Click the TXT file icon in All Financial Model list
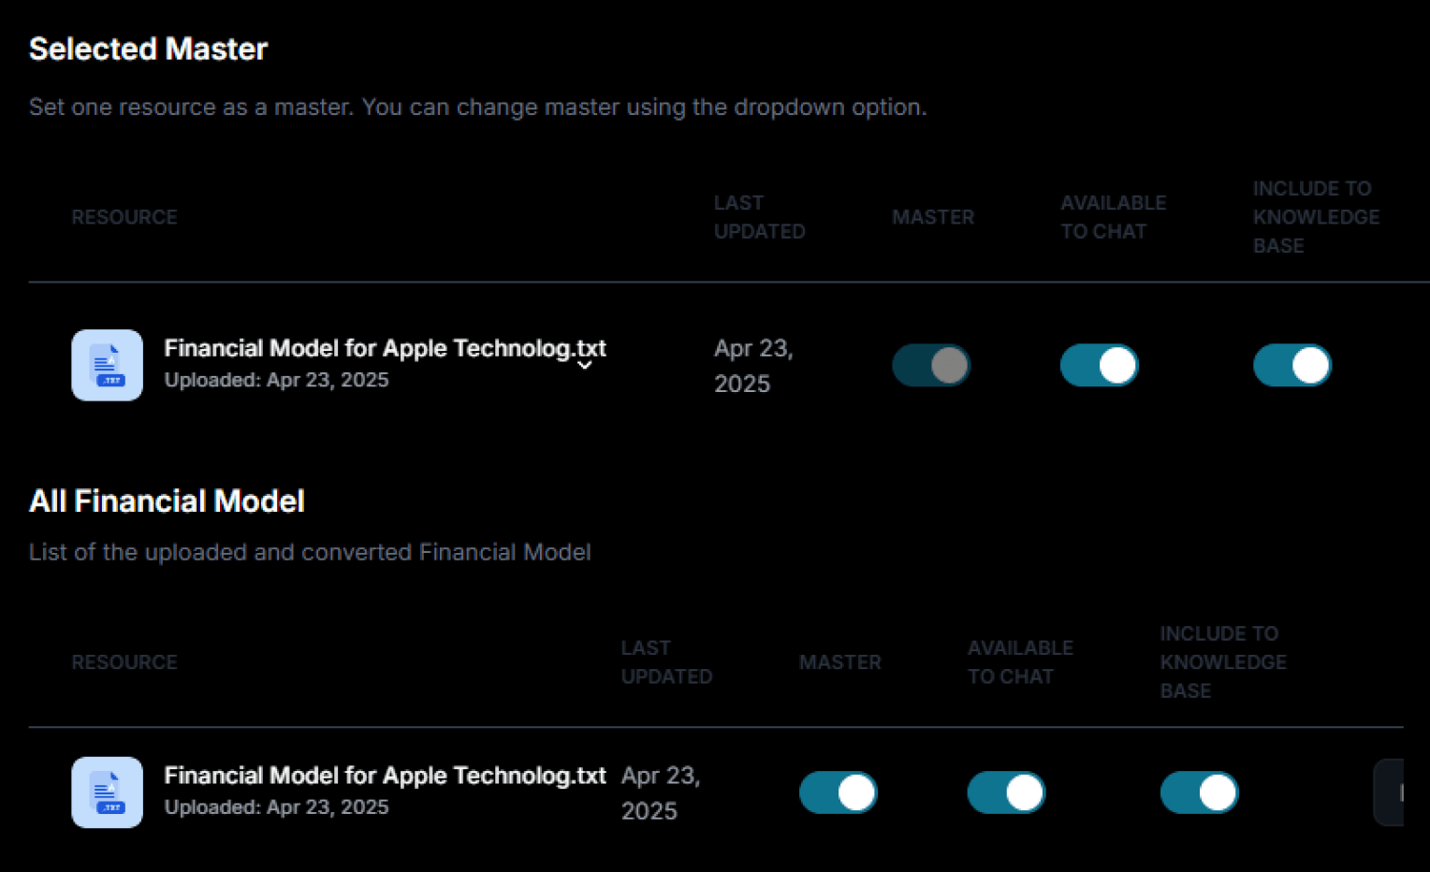This screenshot has width=1430, height=872. 108,792
